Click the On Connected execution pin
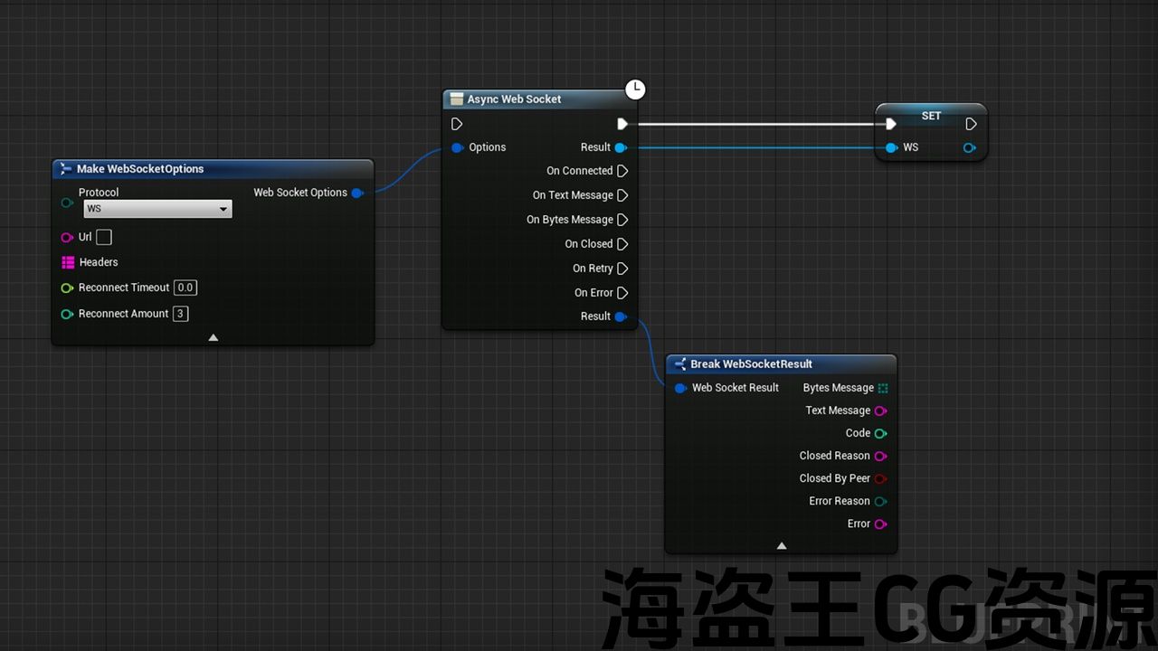1158x651 pixels. click(622, 171)
